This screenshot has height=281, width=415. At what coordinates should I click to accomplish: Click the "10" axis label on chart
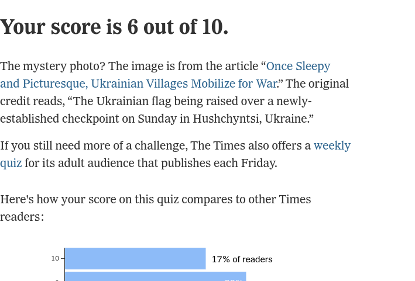point(55,258)
